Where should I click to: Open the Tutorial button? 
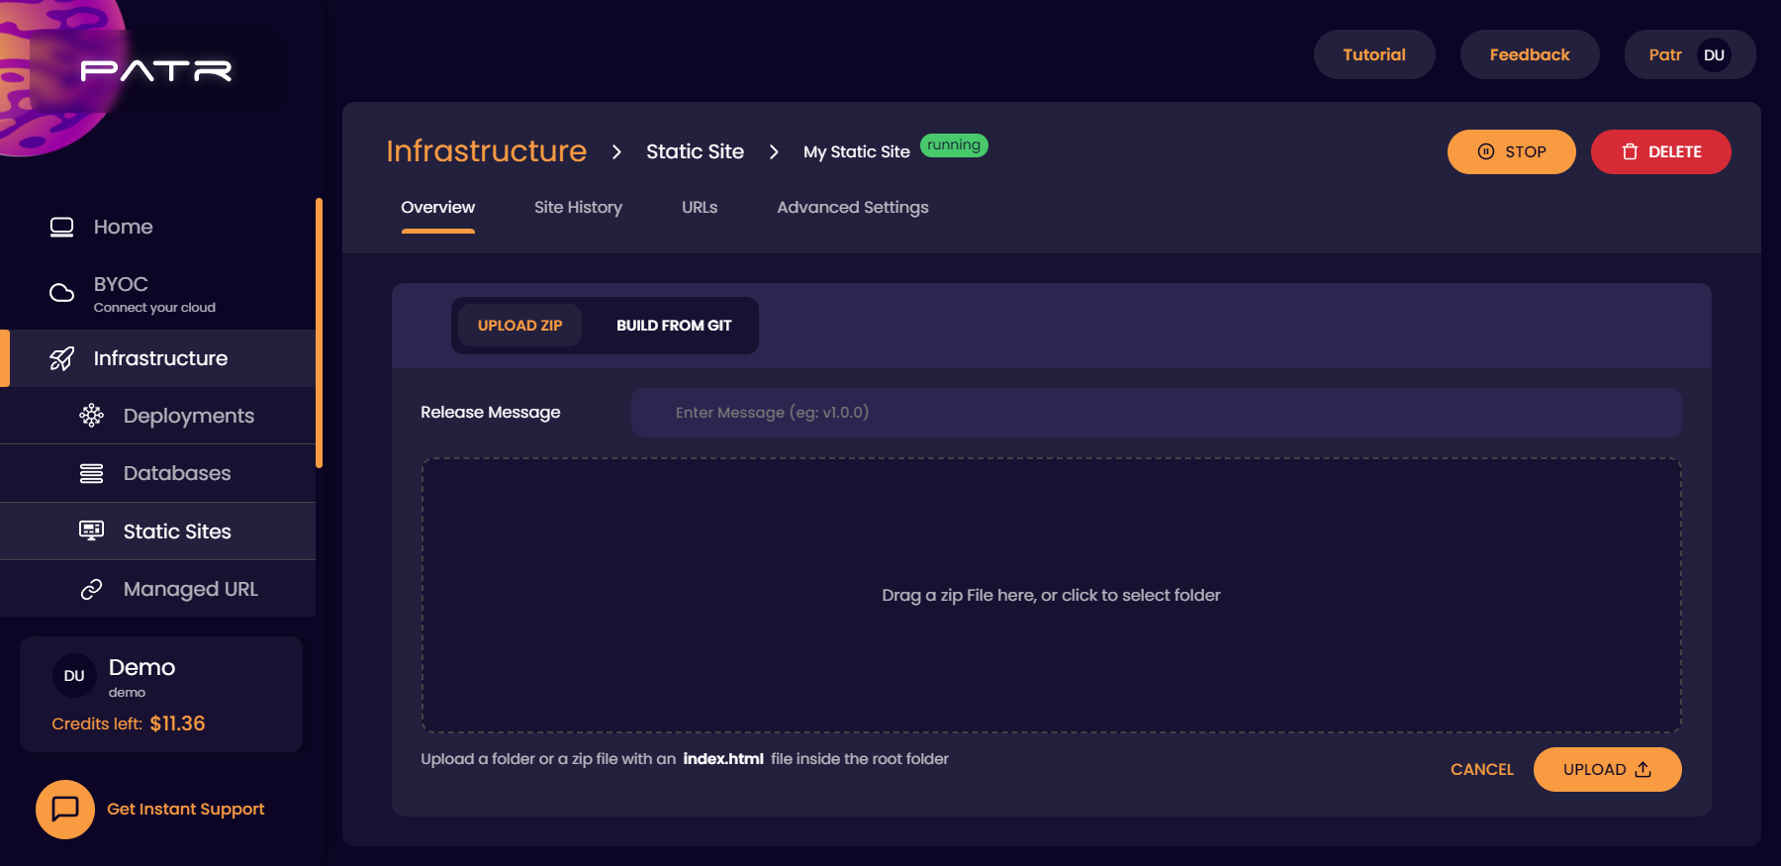coord(1374,54)
